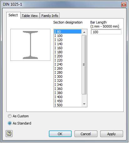
Task: Click the list scroll down arrow
Action: coord(84,104)
